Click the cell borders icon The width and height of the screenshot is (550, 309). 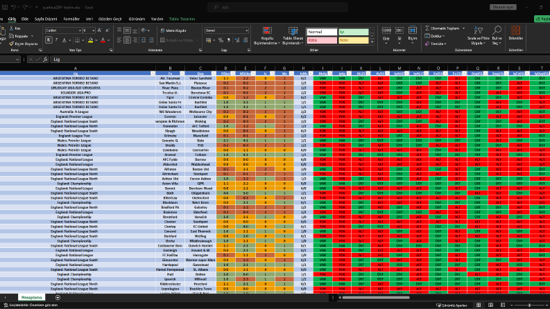[x=77, y=40]
